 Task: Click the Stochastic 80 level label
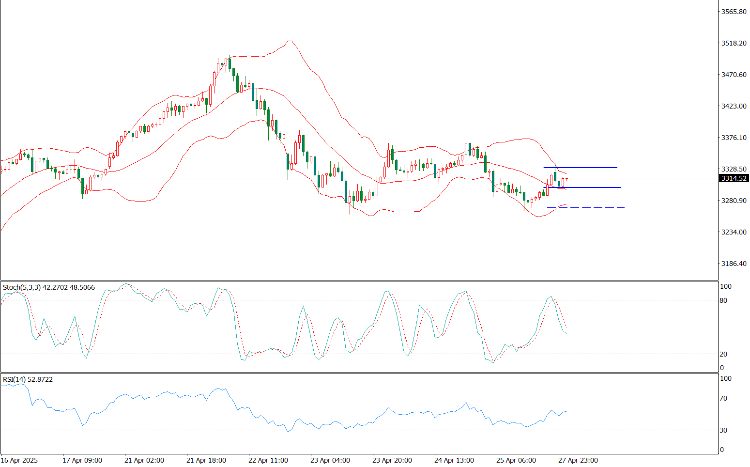click(x=723, y=300)
